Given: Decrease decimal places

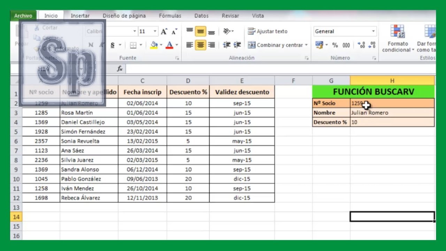Looking at the screenshot, I should 372,45.
